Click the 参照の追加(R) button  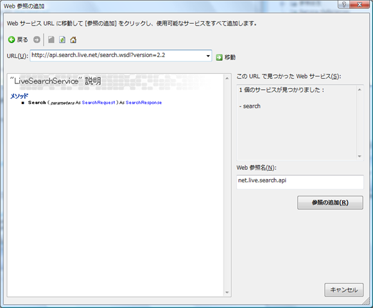click(330, 203)
